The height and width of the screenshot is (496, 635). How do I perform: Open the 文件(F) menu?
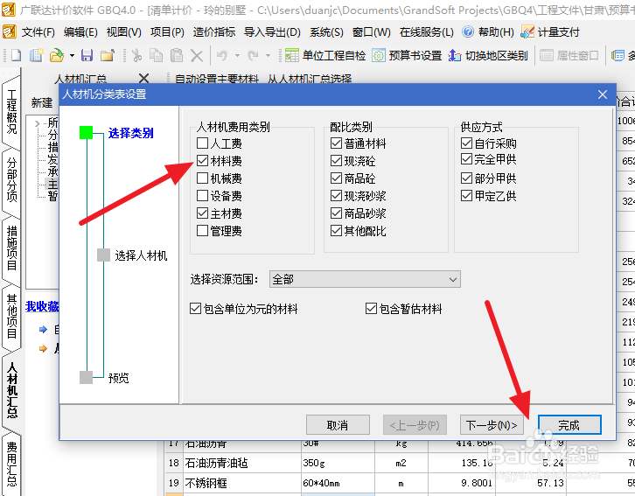click(x=38, y=32)
